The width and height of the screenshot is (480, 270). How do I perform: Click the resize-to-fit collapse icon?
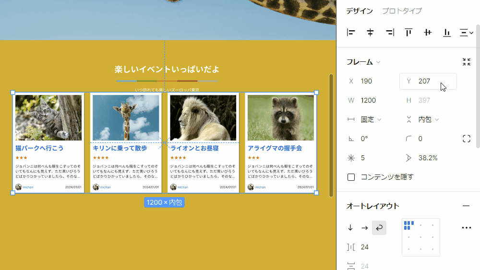(x=466, y=62)
